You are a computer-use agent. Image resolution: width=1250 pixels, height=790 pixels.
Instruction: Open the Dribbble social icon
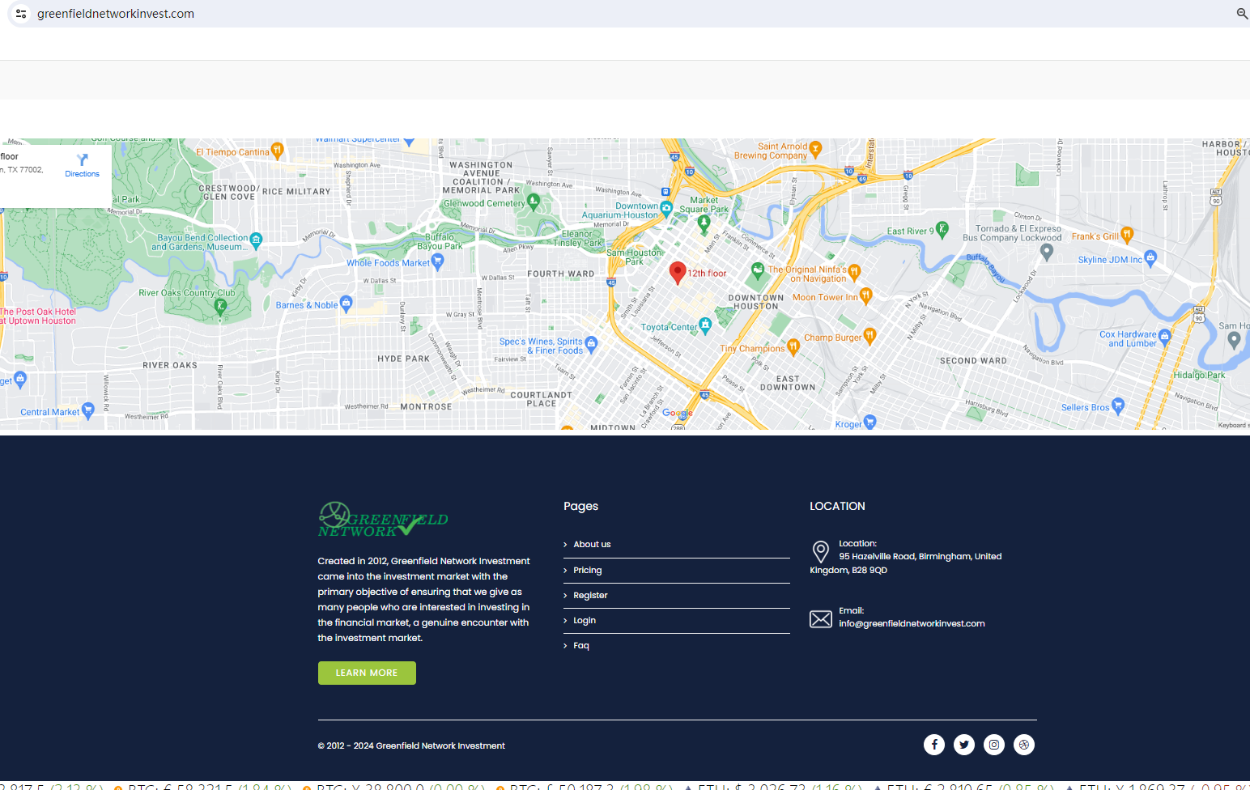(x=1024, y=745)
